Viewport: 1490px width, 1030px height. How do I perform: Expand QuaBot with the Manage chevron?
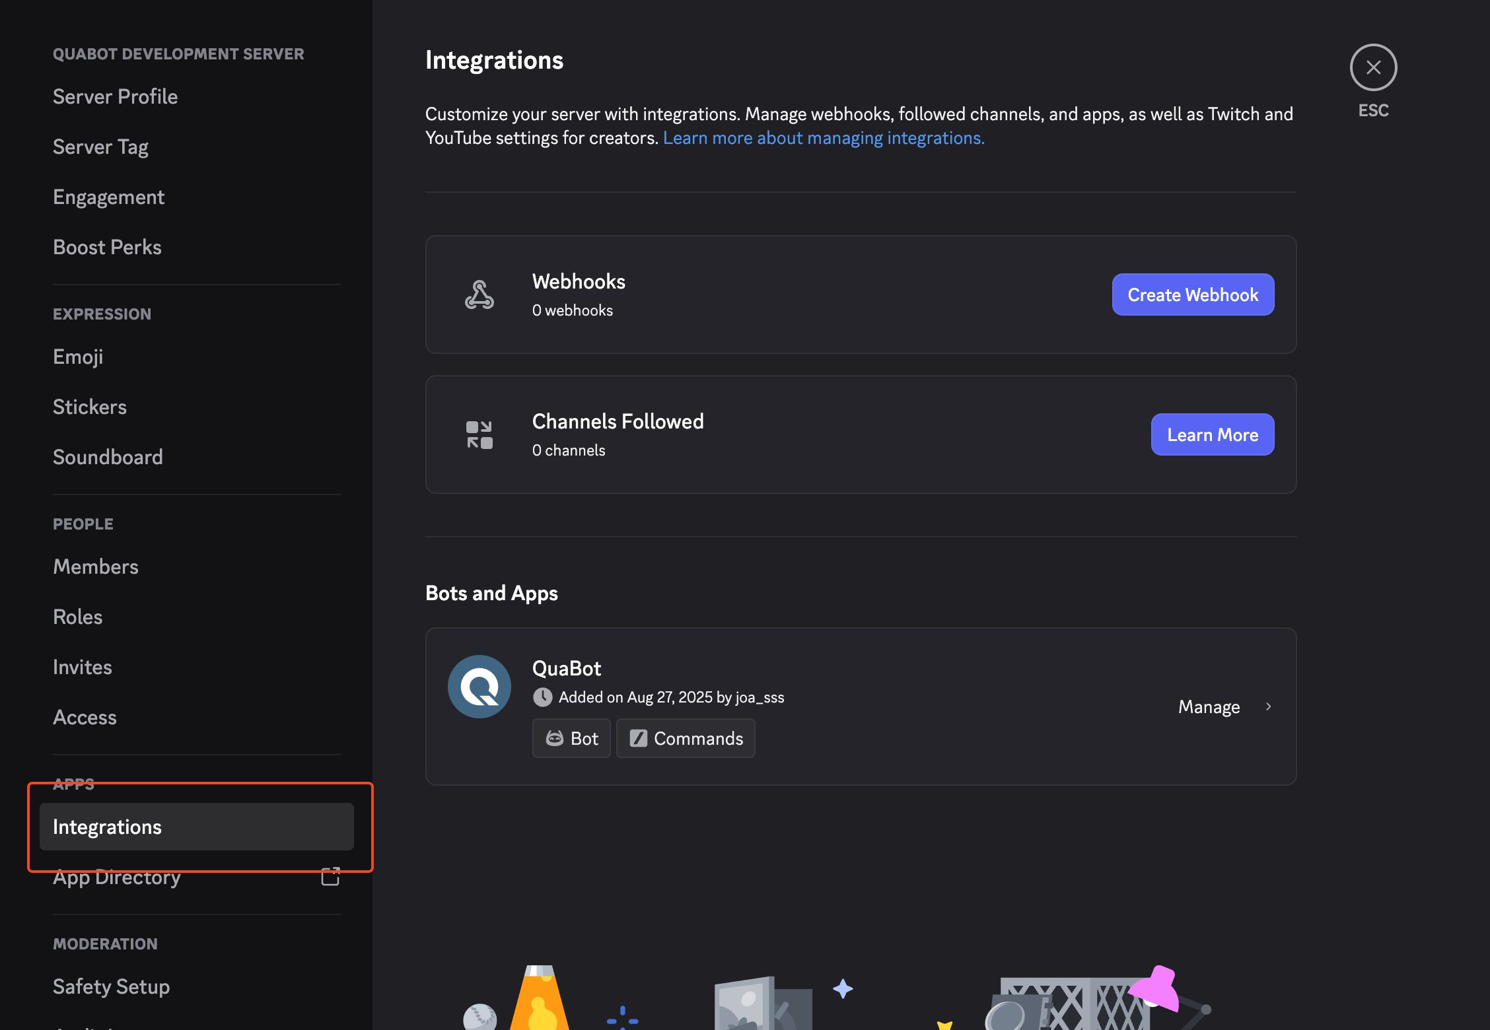point(1268,706)
